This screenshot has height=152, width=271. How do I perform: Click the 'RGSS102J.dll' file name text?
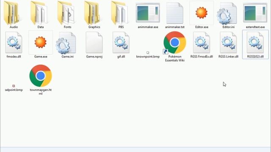pos(255,57)
